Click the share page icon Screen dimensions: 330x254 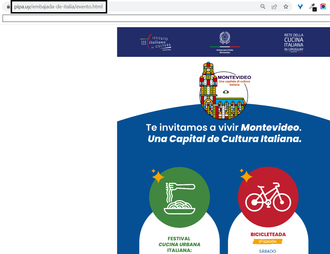[274, 7]
